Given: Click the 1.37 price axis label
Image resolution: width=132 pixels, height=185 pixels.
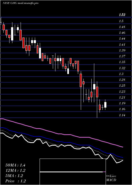Looking at the screenshot, I should click(122, 56).
